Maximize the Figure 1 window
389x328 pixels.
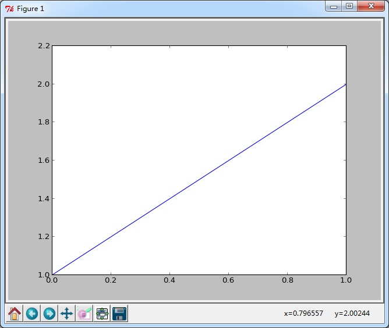pos(349,6)
